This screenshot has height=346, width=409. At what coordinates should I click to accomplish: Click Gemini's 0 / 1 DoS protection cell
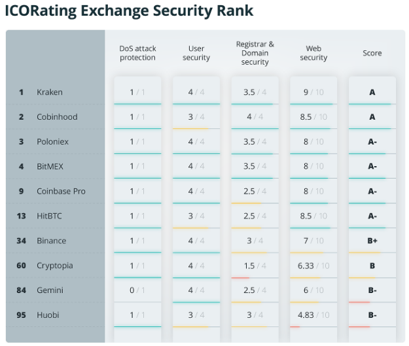pyautogui.click(x=137, y=290)
